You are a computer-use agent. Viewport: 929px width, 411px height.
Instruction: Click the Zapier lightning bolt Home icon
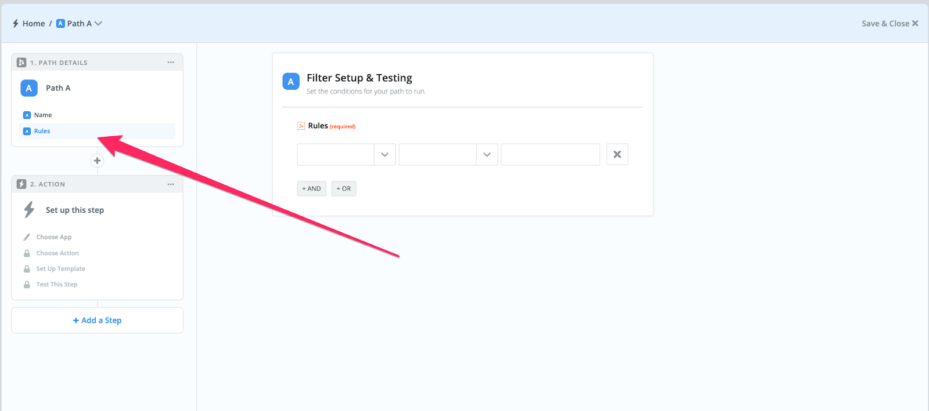tap(16, 24)
